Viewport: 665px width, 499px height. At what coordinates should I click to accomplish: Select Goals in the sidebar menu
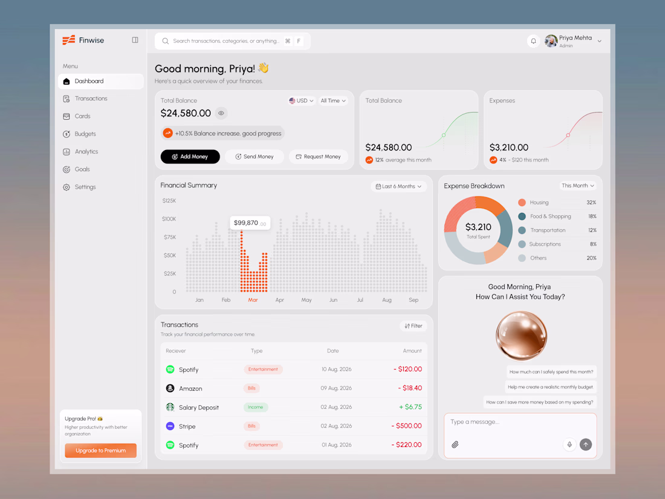coord(101,169)
